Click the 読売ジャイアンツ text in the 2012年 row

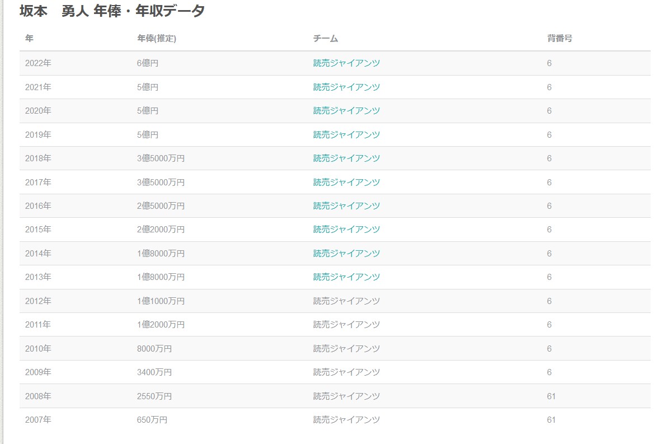tap(346, 301)
